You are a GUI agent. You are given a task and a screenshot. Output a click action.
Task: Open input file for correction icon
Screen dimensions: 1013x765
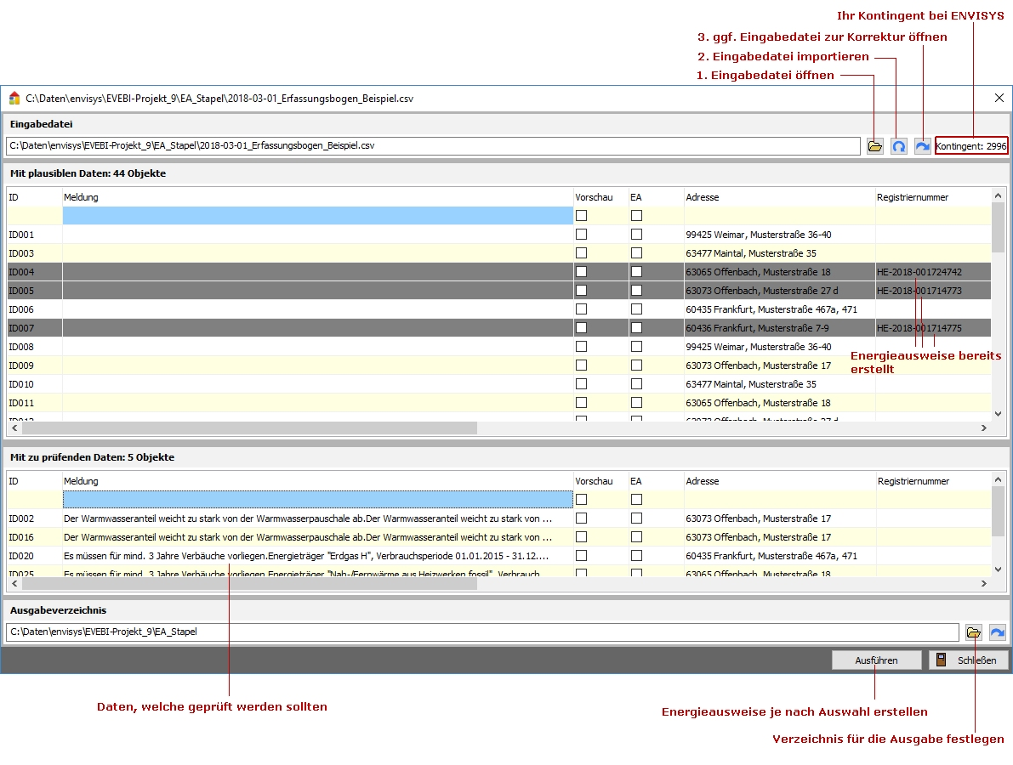[922, 146]
